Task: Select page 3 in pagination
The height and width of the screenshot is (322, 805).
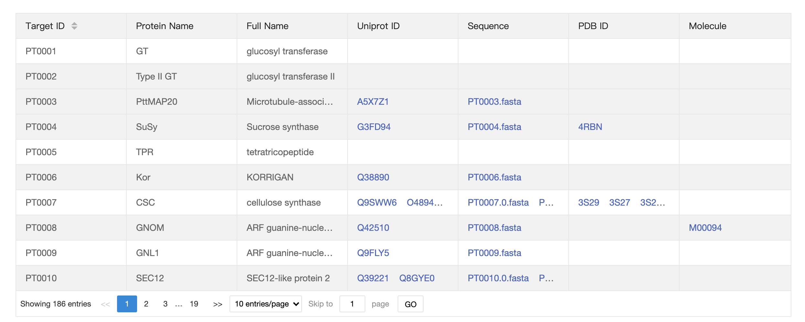Action: (x=165, y=304)
